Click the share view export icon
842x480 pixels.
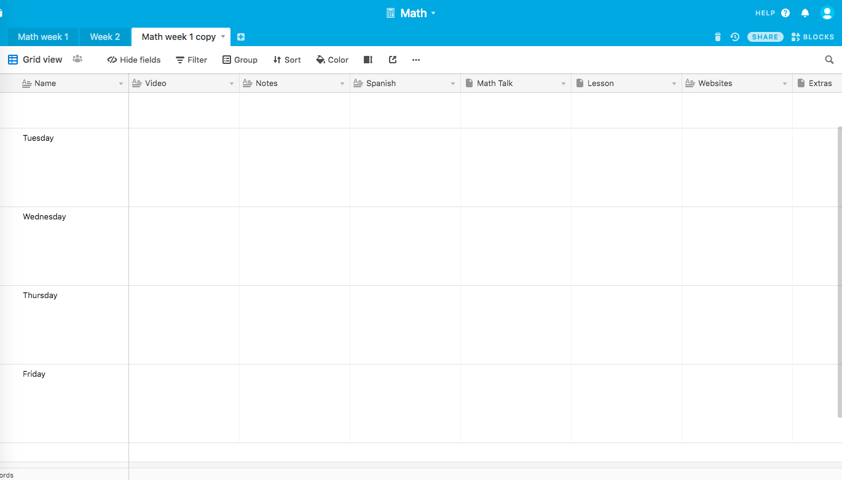coord(393,60)
